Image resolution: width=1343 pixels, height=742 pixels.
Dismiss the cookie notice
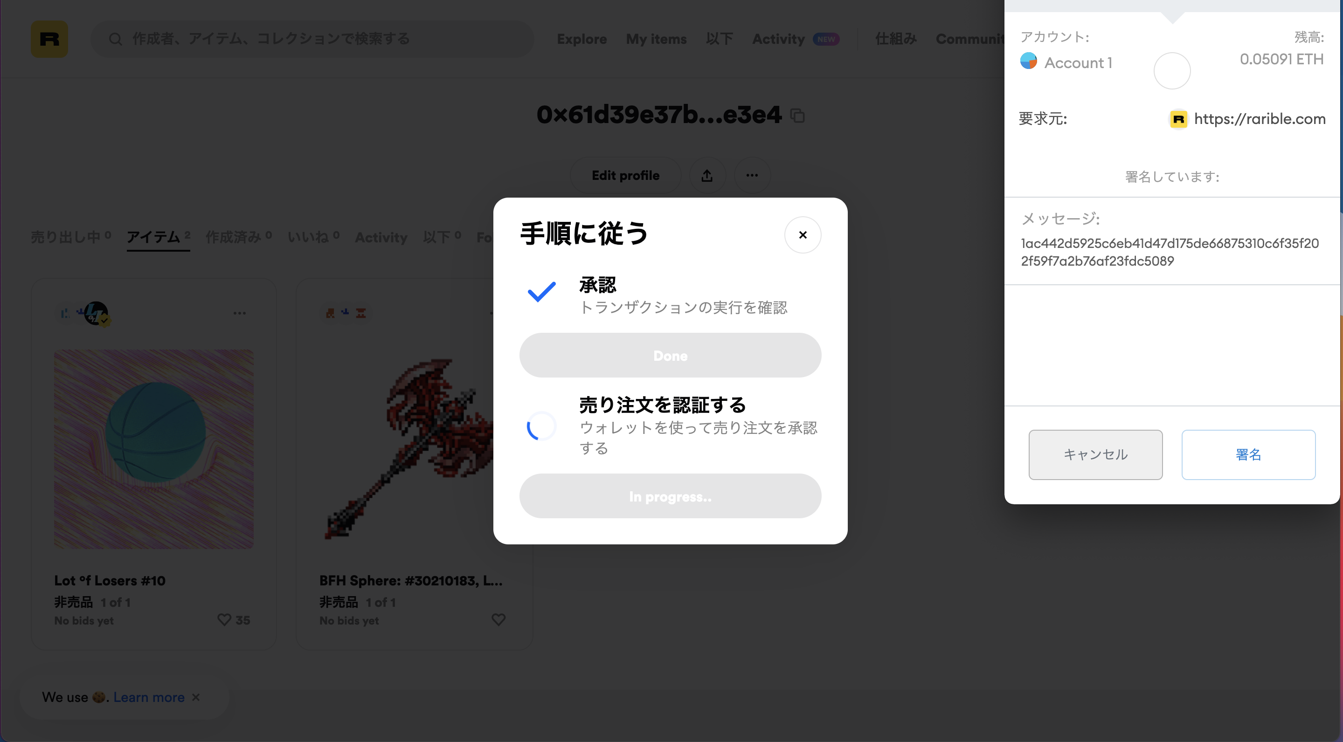point(195,697)
